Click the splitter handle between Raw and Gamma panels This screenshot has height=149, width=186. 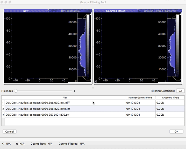(x=93, y=47)
